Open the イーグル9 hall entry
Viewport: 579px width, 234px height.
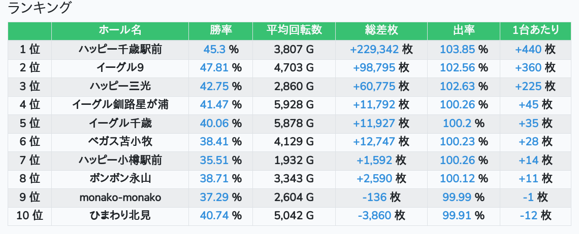[120, 68]
